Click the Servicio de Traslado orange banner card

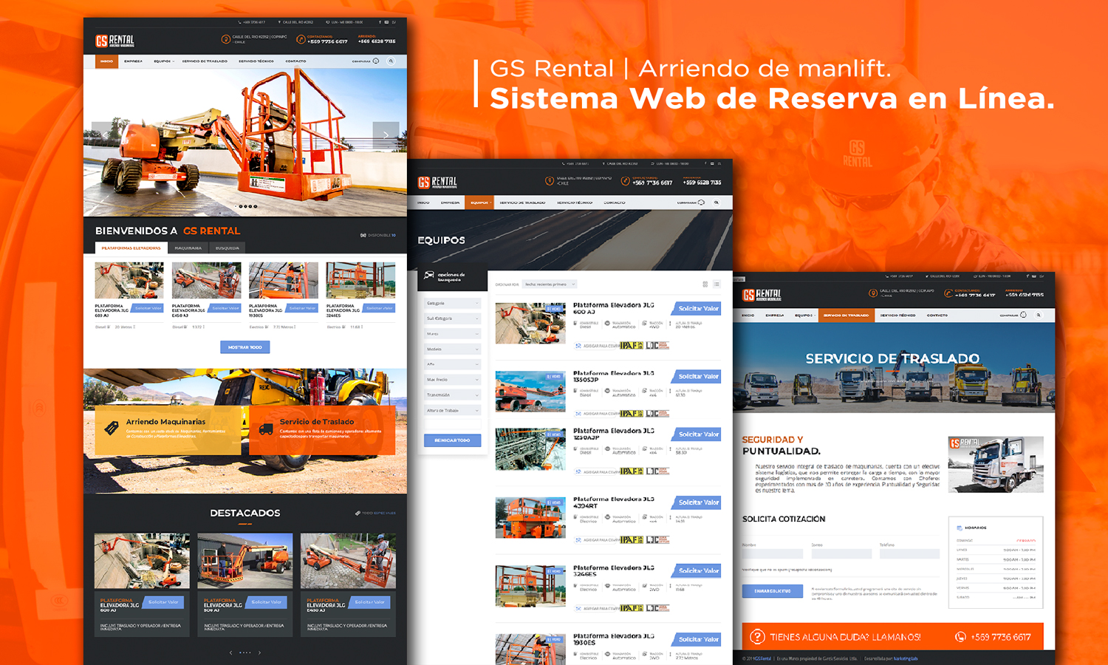click(x=322, y=430)
